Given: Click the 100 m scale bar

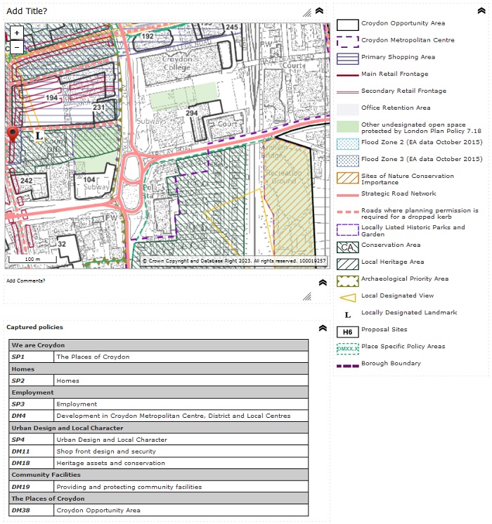Looking at the screenshot, I should click(x=32, y=260).
